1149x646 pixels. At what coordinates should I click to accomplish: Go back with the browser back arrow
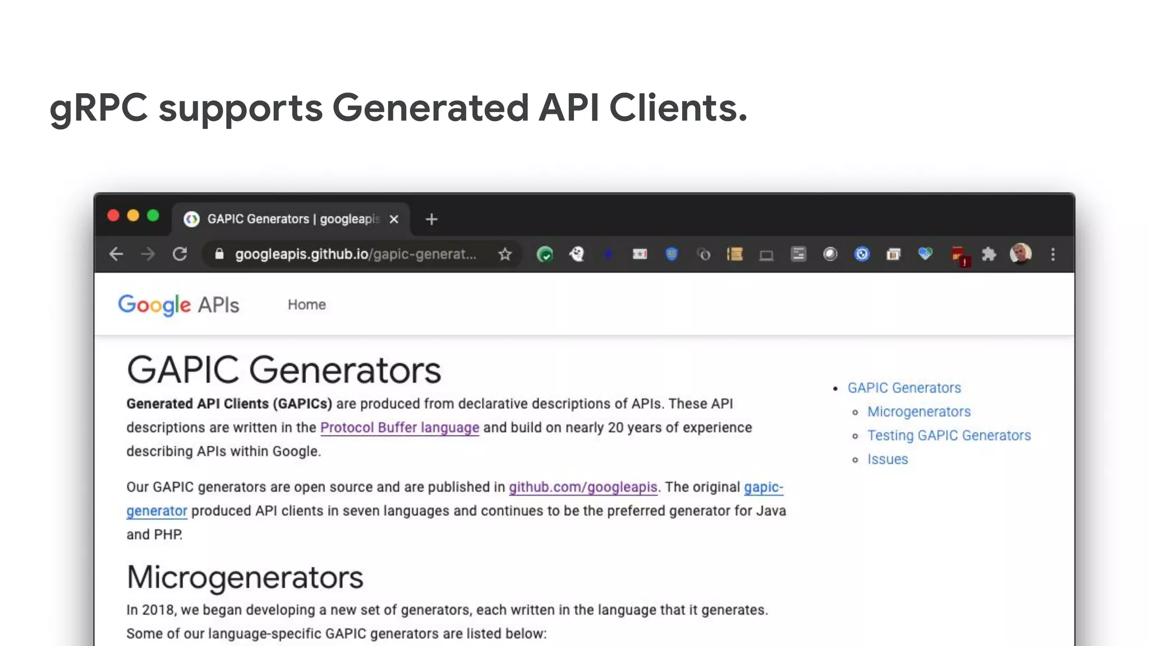click(116, 254)
